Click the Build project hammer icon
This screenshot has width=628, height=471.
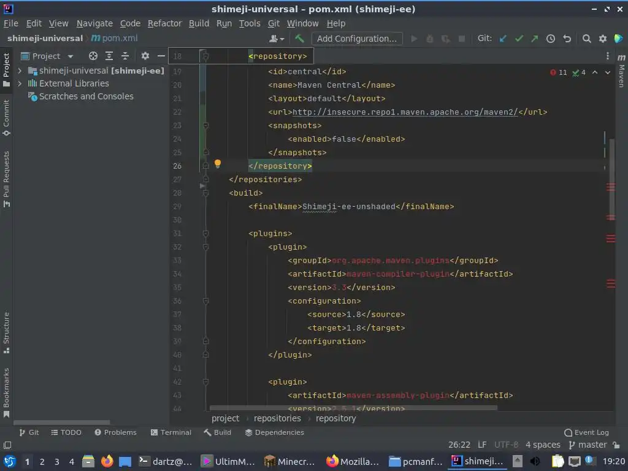tap(299, 39)
